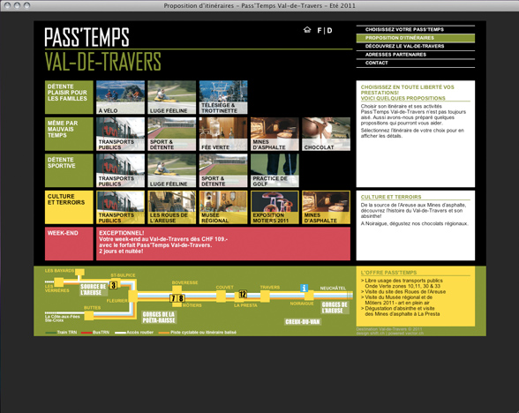Image resolution: width=519 pixels, height=413 pixels.
Task: Click the home icon near the language links
Action: 307,30
